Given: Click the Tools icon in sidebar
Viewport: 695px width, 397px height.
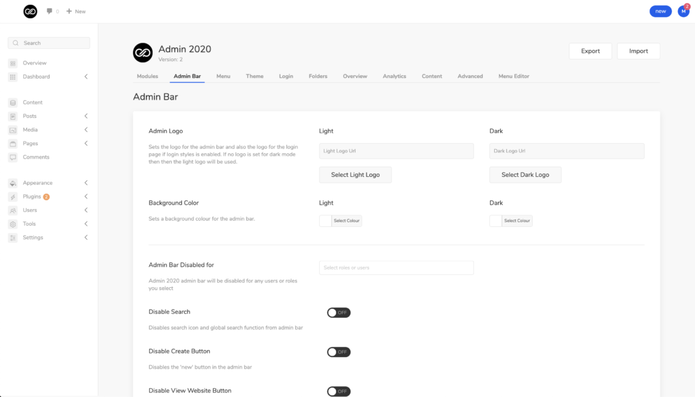Looking at the screenshot, I should (x=13, y=224).
